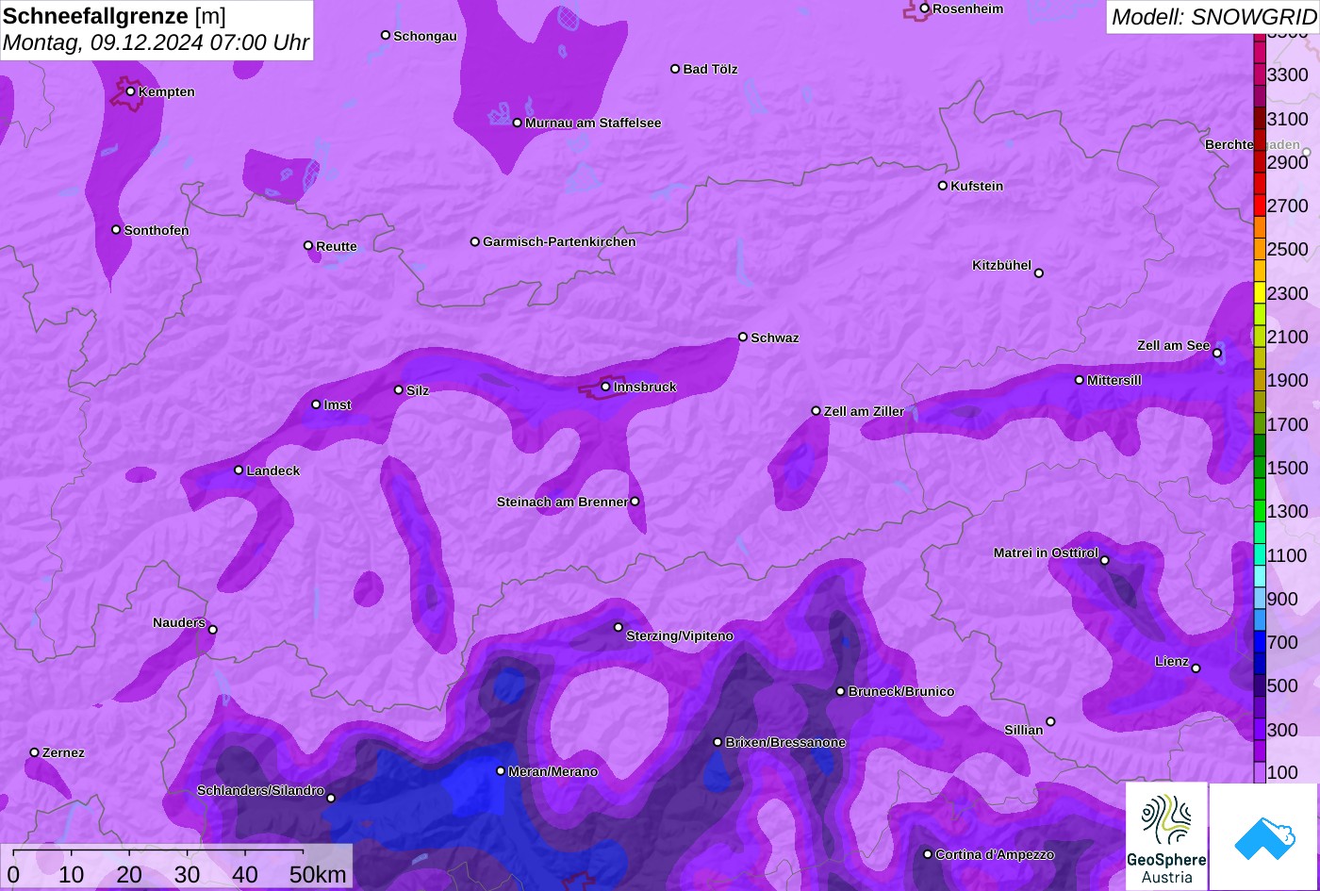This screenshot has width=1320, height=891.
Task: Click the 50km scale bar label
Action: click(x=318, y=874)
